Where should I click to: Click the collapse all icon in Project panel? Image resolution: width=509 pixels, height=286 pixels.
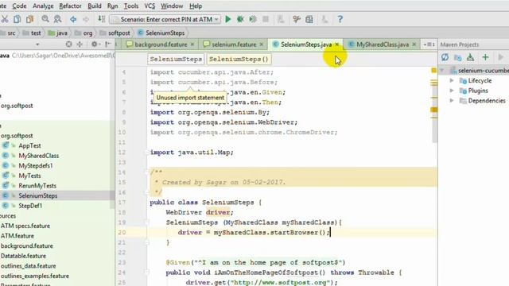[80, 44]
